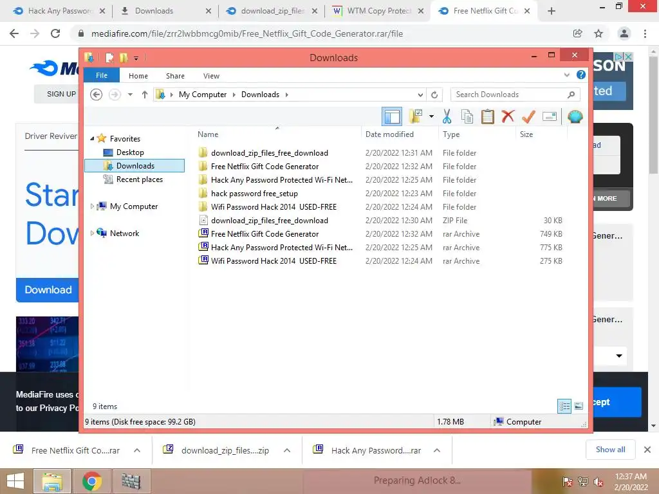Expand Network in navigation pane

[x=92, y=233]
